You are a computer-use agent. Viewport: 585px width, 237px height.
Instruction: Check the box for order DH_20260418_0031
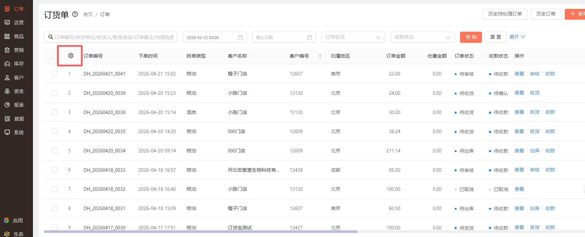tap(55, 208)
